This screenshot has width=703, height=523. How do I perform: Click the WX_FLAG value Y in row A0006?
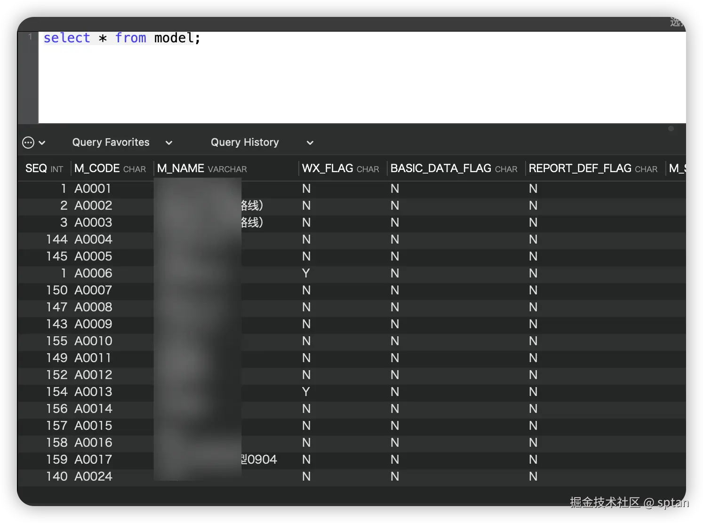point(306,273)
